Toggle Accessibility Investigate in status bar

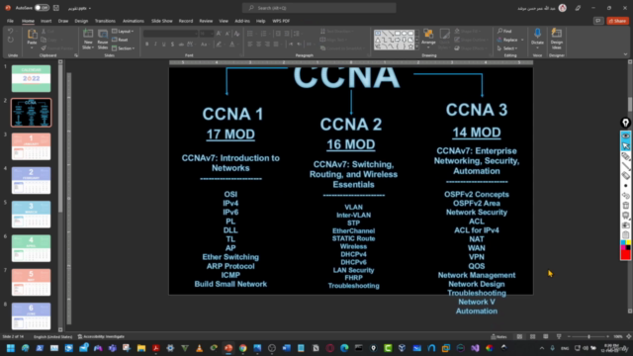coord(101,336)
